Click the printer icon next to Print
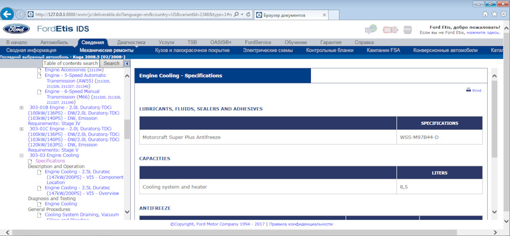 [469, 90]
